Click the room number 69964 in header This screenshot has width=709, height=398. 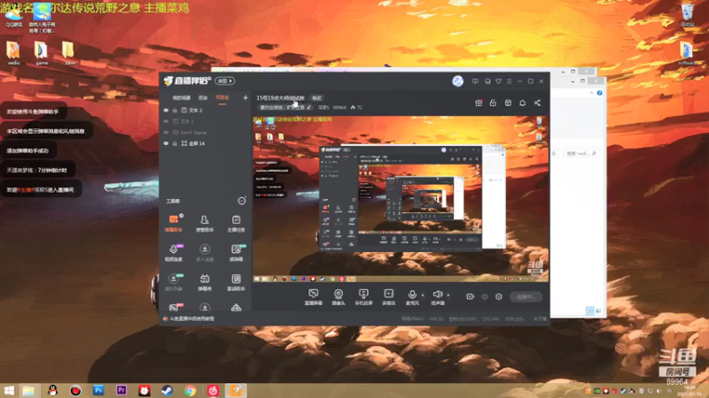coord(339,107)
